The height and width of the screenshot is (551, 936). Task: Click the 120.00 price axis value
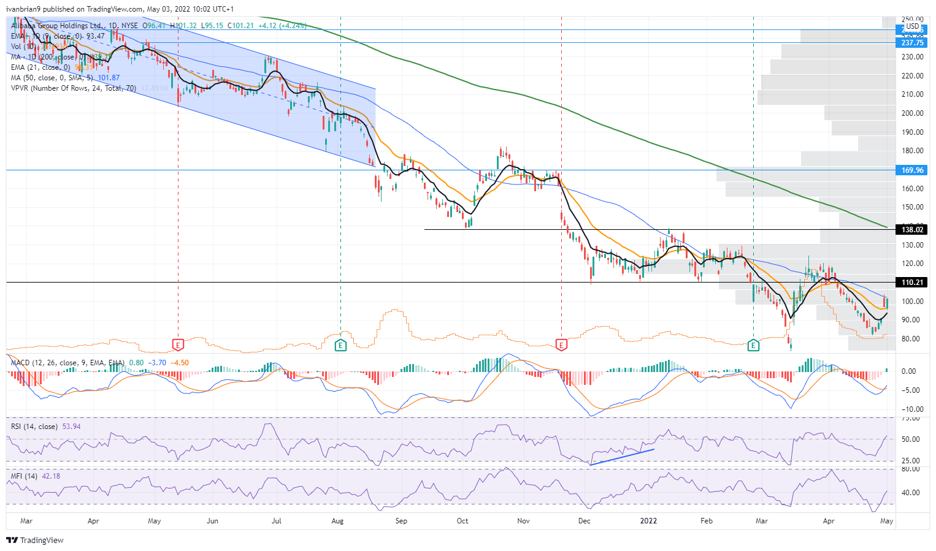(x=912, y=264)
